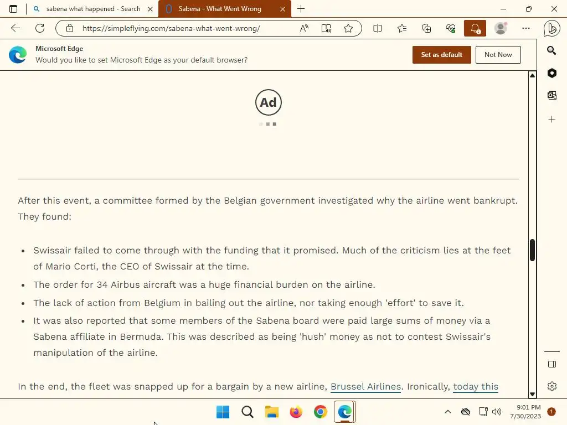Open the hexagon sidebar app
The width and height of the screenshot is (567, 425).
(x=552, y=73)
